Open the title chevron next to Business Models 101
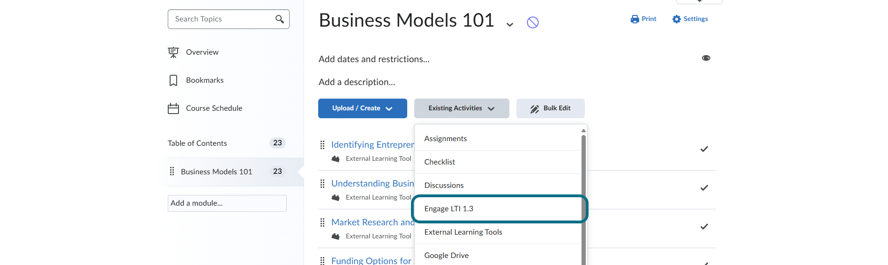The width and height of the screenshot is (888, 265). (x=510, y=24)
